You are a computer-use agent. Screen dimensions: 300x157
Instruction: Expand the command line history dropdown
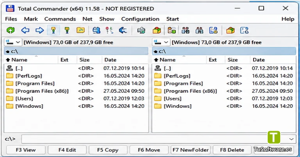[x=291, y=139]
